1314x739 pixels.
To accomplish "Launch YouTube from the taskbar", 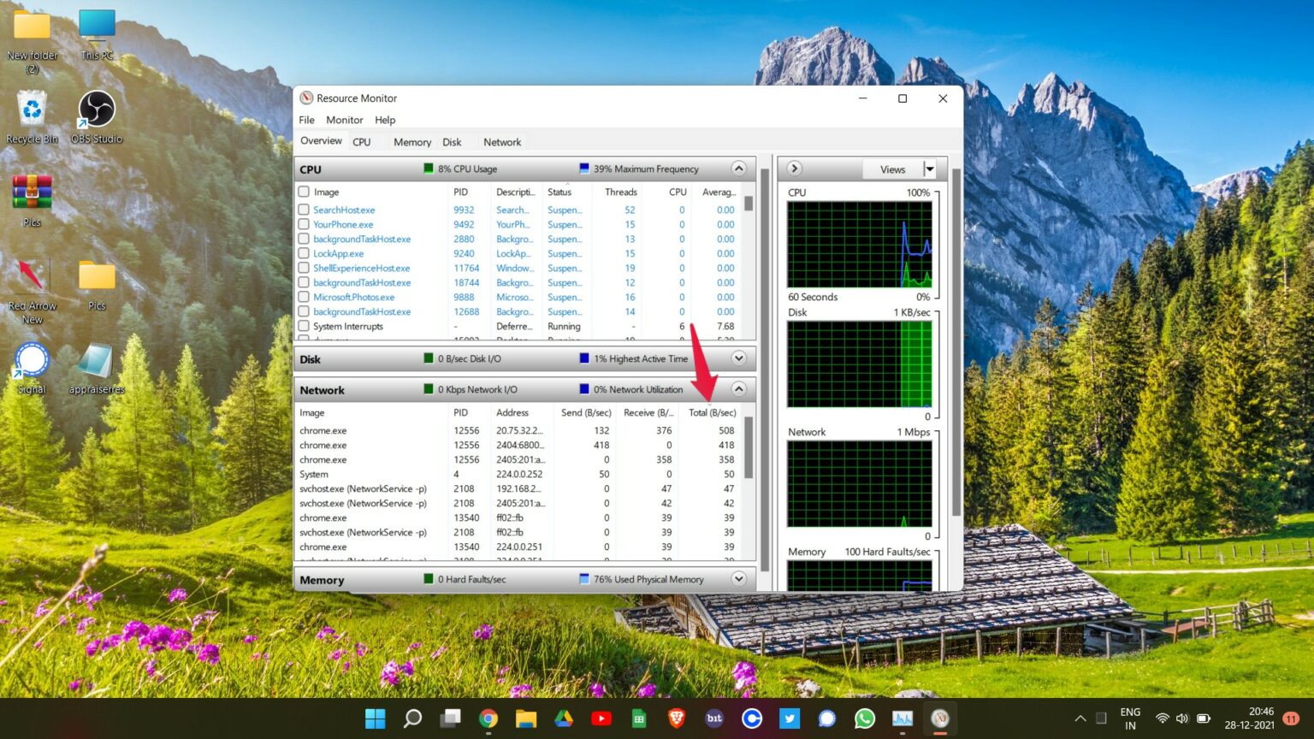I will [601, 718].
